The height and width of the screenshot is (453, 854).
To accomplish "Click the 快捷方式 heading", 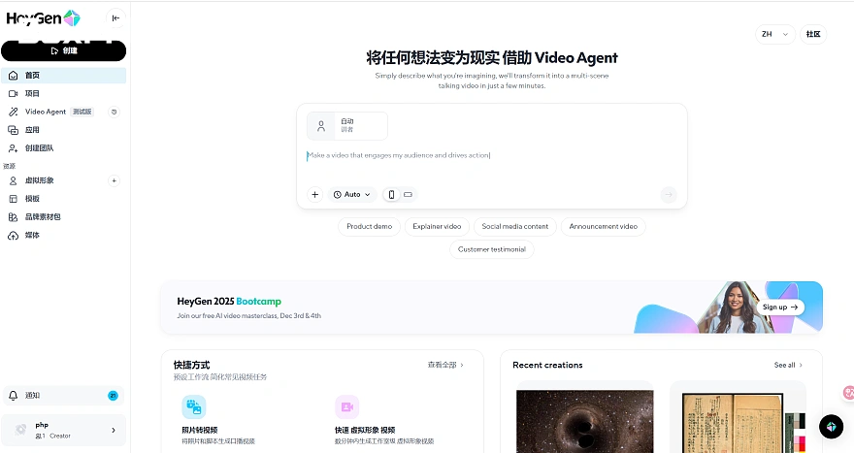I will coord(192,365).
